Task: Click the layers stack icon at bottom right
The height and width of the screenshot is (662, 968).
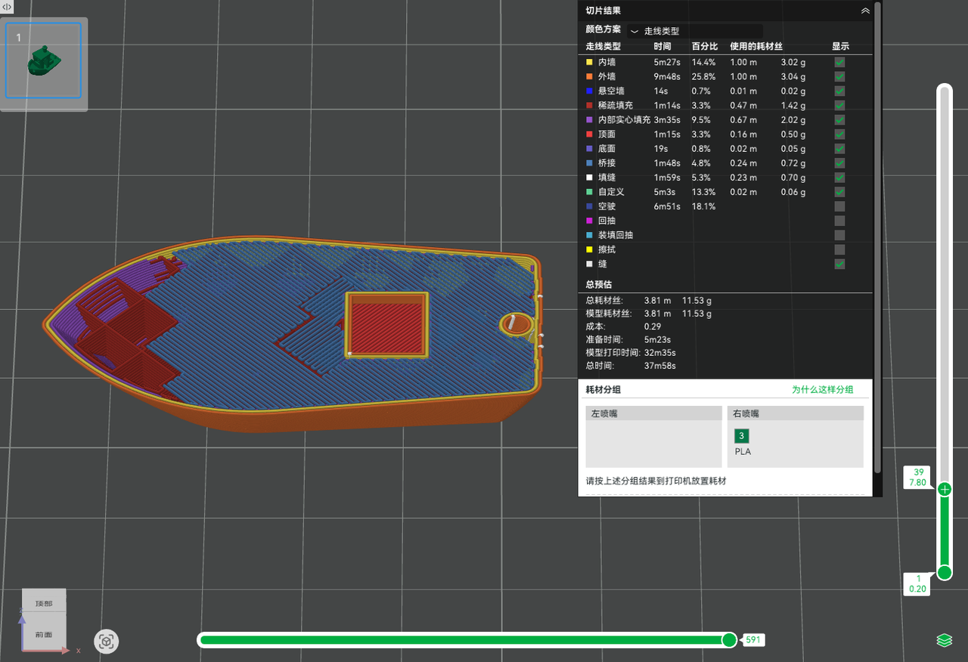Action: (944, 640)
